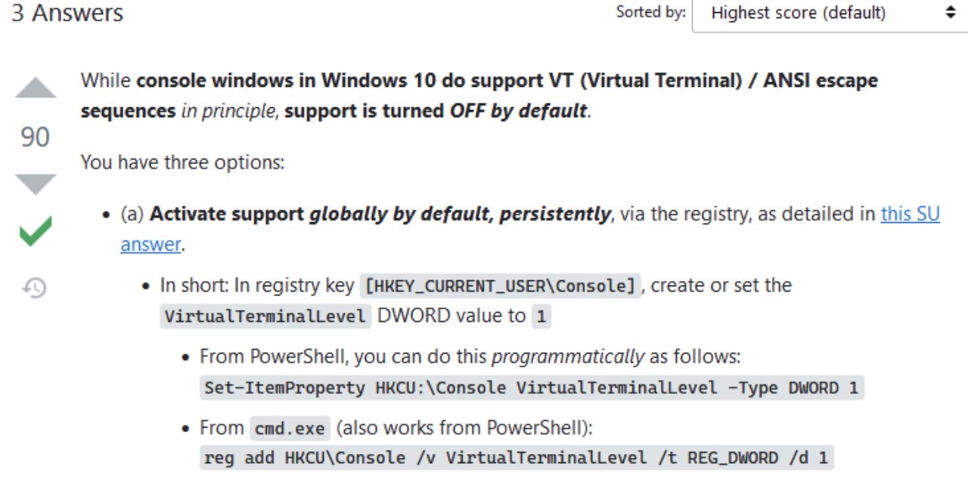Click the vote score 90

pos(35,137)
